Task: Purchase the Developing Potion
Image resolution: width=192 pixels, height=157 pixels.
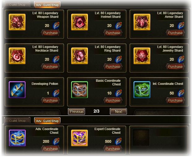Action: 50,100
